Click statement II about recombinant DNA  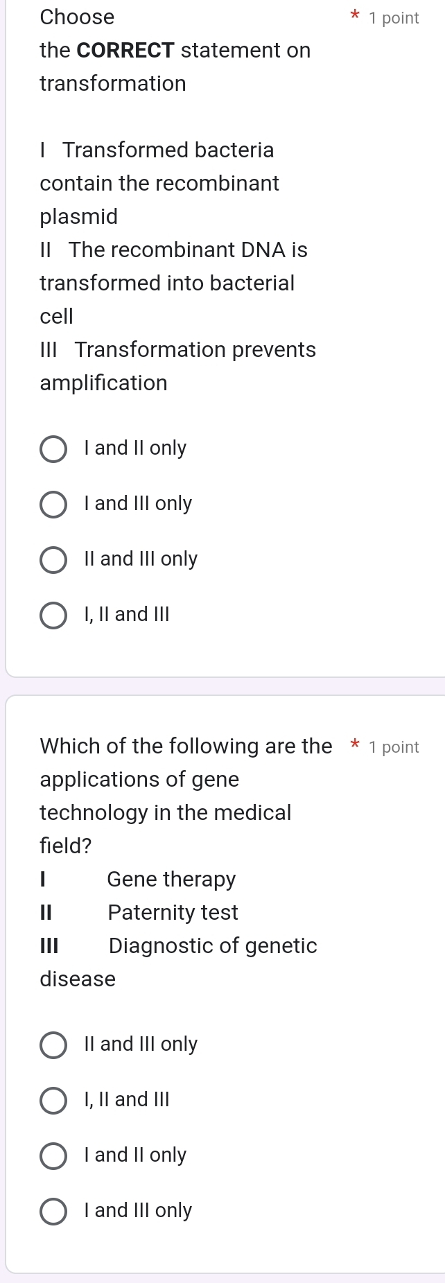(x=173, y=283)
